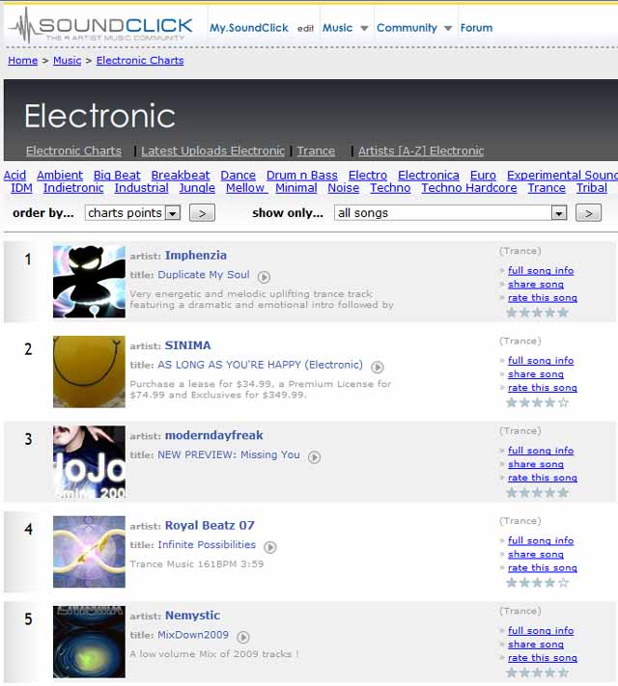Expand the show only all songs dropdown
The width and height of the screenshot is (618, 686).
(x=558, y=213)
